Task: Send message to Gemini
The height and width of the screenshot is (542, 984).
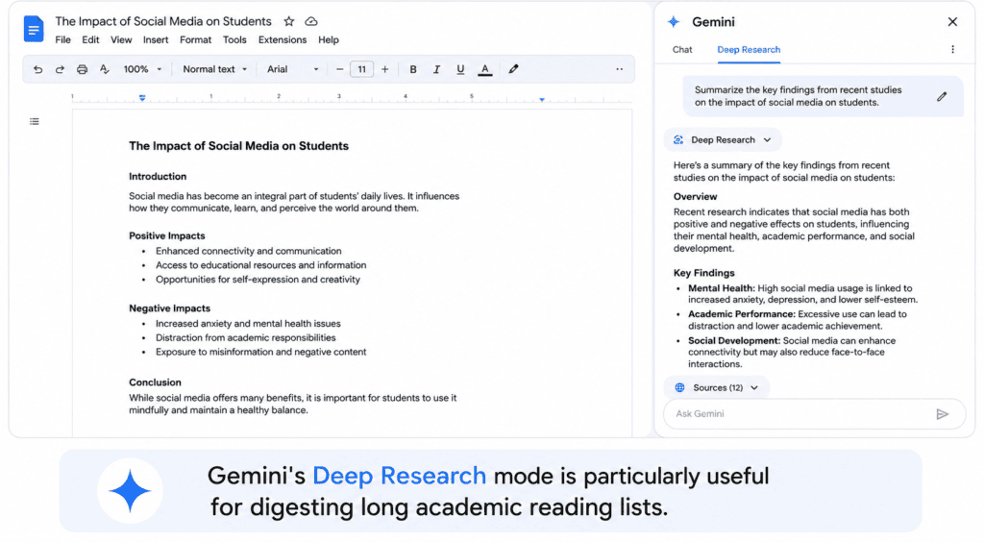Action: pyautogui.click(x=942, y=414)
